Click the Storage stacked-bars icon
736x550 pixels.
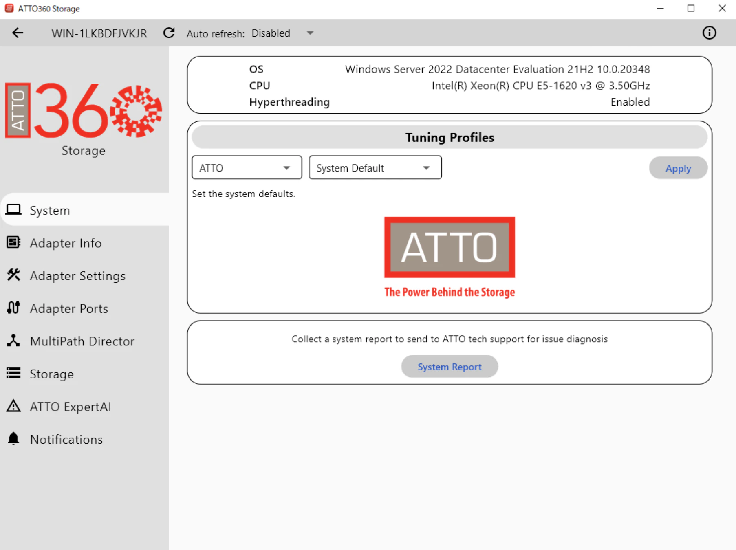tap(13, 373)
